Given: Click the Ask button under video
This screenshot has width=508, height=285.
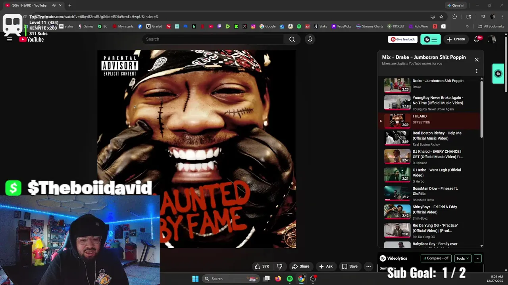Looking at the screenshot, I should (x=326, y=266).
